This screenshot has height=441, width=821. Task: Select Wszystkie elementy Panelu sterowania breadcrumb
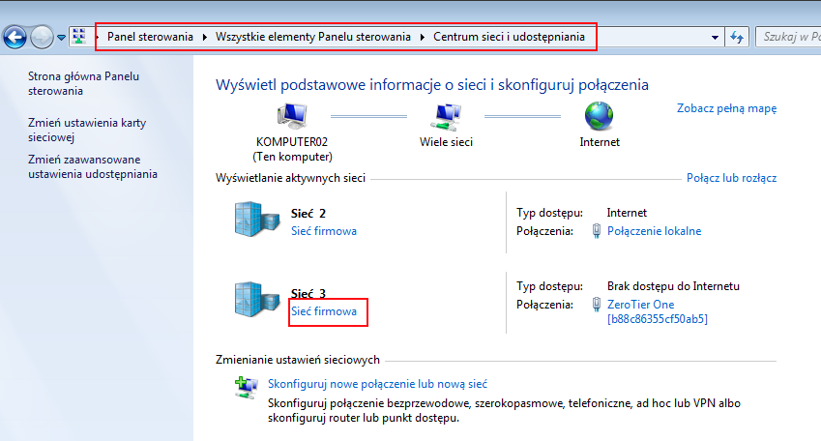(314, 38)
